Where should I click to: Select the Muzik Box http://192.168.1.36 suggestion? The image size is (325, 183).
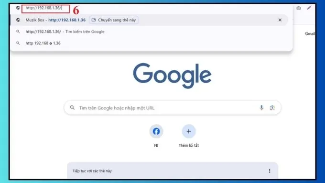pos(149,20)
